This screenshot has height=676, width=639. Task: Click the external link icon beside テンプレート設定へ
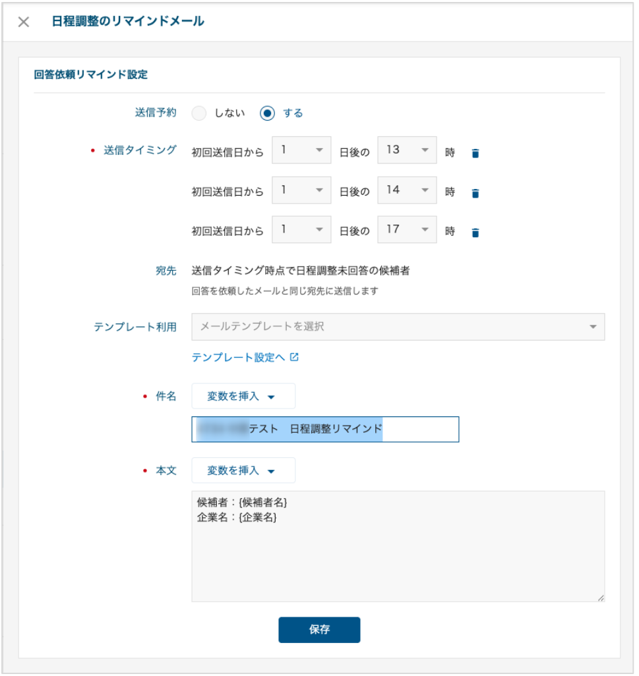point(295,357)
